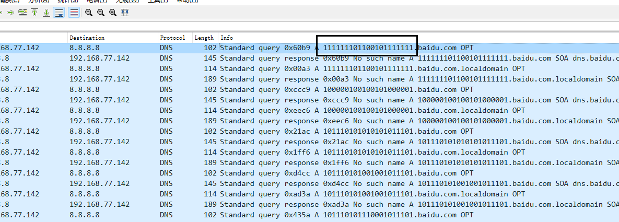This screenshot has height=222, width=619.
Task: Select the query response 0x00a3 row
Action: pos(309,79)
